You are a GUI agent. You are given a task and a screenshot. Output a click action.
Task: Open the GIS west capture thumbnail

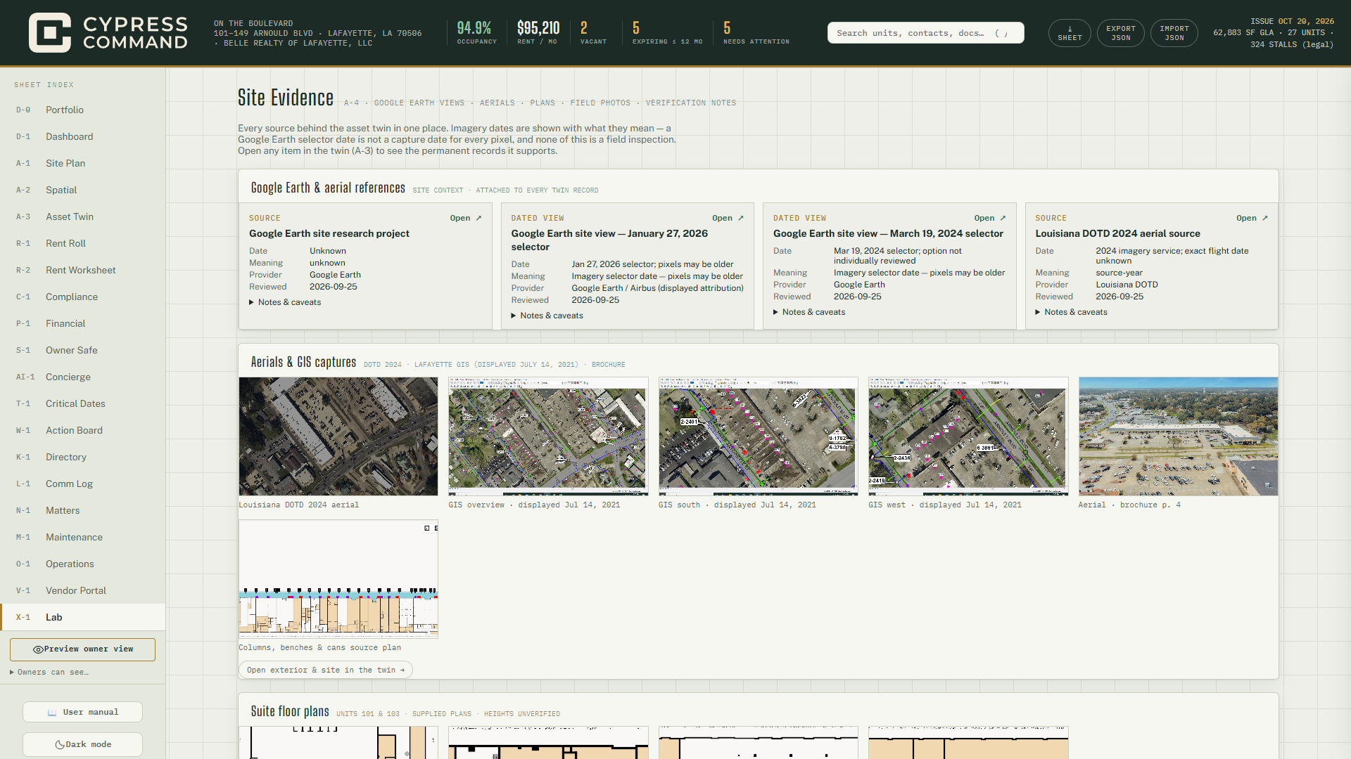(x=968, y=436)
